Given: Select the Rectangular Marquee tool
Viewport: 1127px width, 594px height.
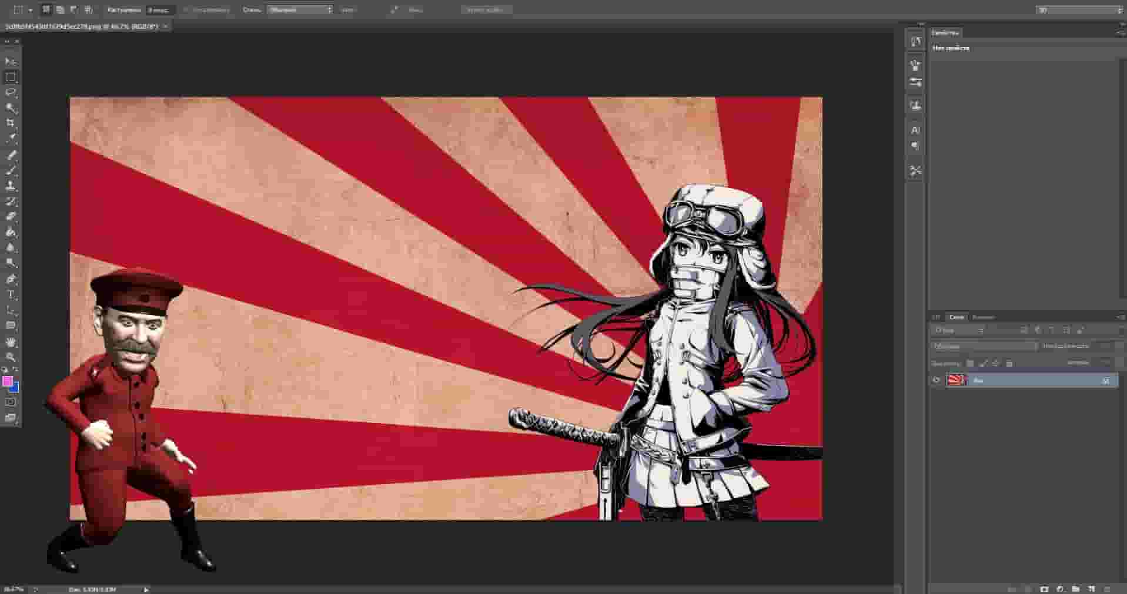Looking at the screenshot, I should [x=9, y=76].
